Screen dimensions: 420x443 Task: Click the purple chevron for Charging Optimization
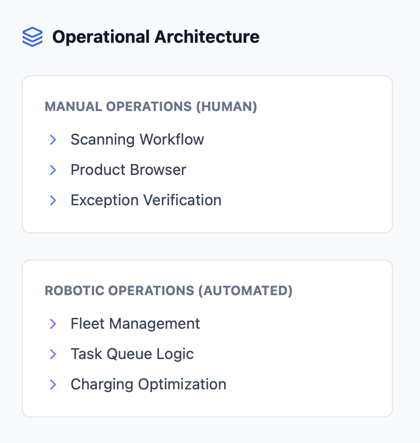(53, 385)
